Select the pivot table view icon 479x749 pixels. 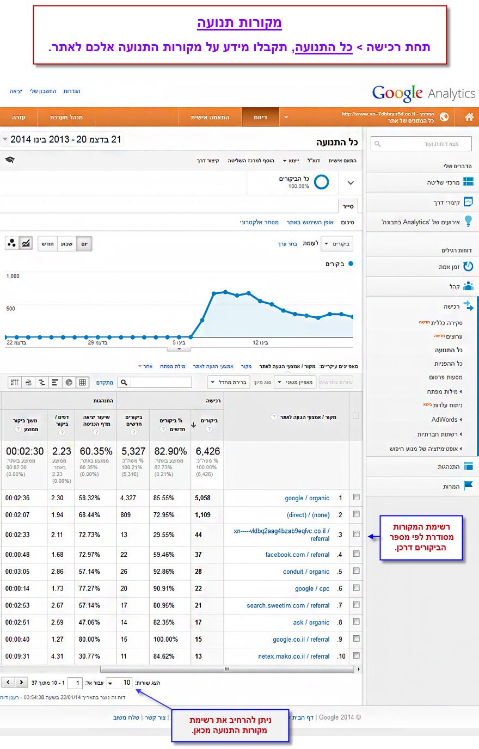pyautogui.click(x=15, y=382)
